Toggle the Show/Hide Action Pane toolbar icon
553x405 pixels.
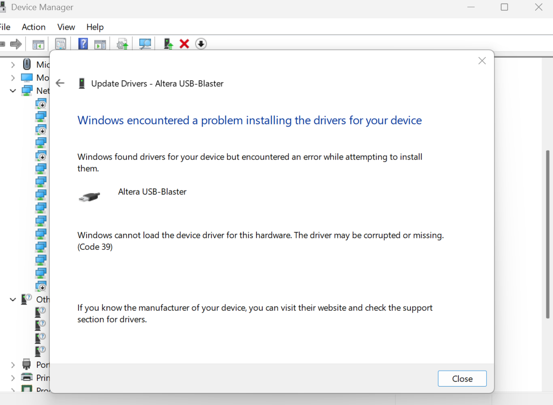(100, 44)
